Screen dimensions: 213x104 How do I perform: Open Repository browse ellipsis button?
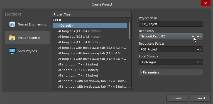[x=199, y=37]
